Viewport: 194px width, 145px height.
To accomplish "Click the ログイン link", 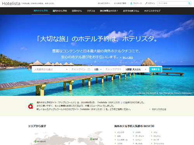I will pyautogui.click(x=151, y=3).
